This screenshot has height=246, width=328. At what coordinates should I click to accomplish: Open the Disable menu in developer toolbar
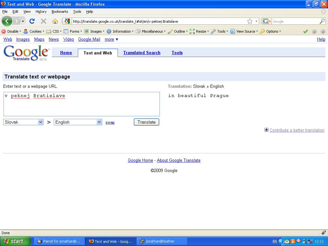click(x=11, y=31)
